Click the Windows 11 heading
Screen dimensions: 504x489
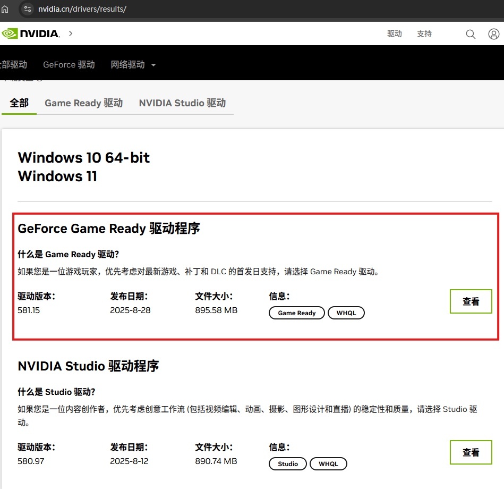pyautogui.click(x=57, y=176)
